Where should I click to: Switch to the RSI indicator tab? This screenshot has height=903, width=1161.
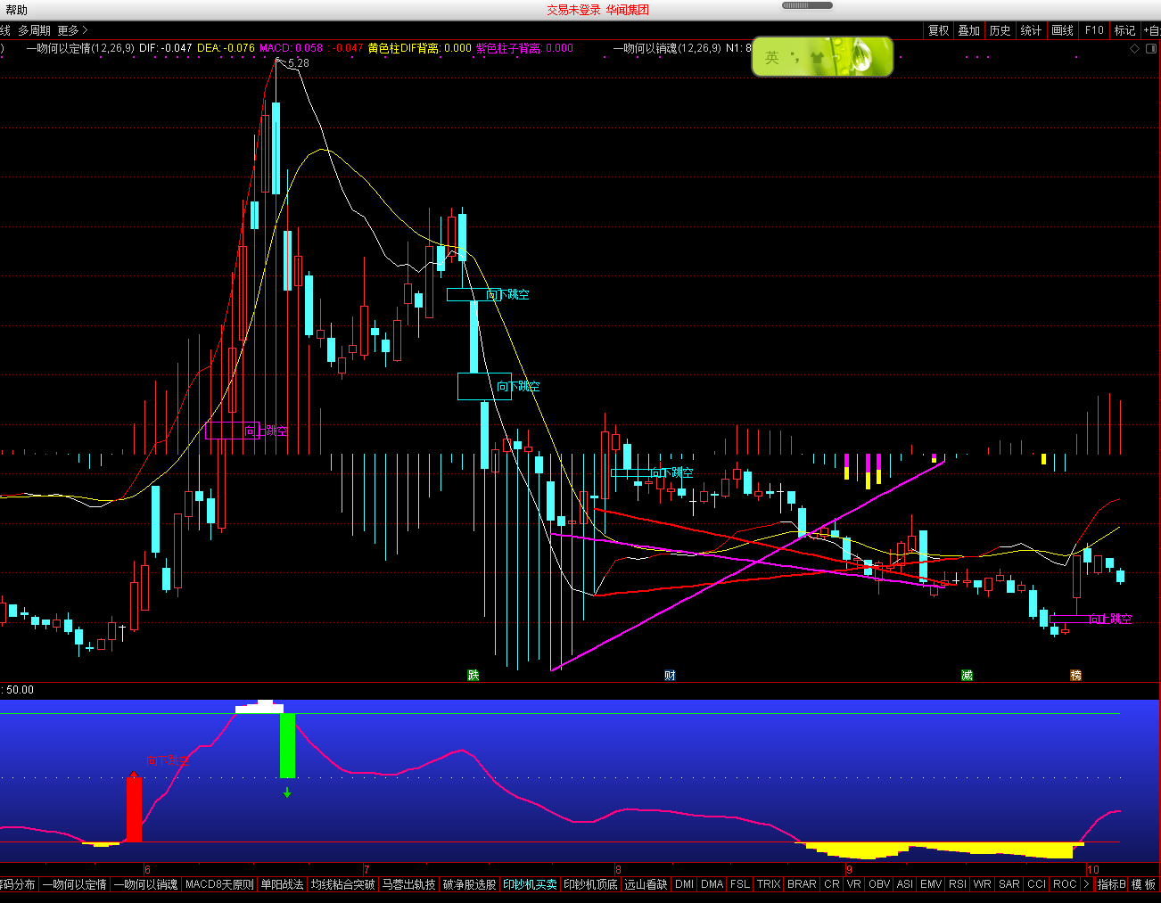[957, 884]
